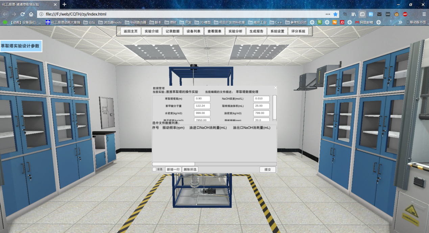Open the 查看图表 menu item
Screen dimensions: 429x233
coord(214,31)
